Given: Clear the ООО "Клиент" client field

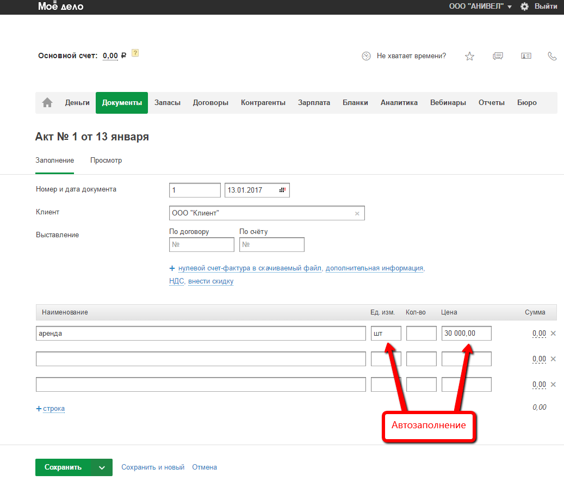Looking at the screenshot, I should pos(357,213).
